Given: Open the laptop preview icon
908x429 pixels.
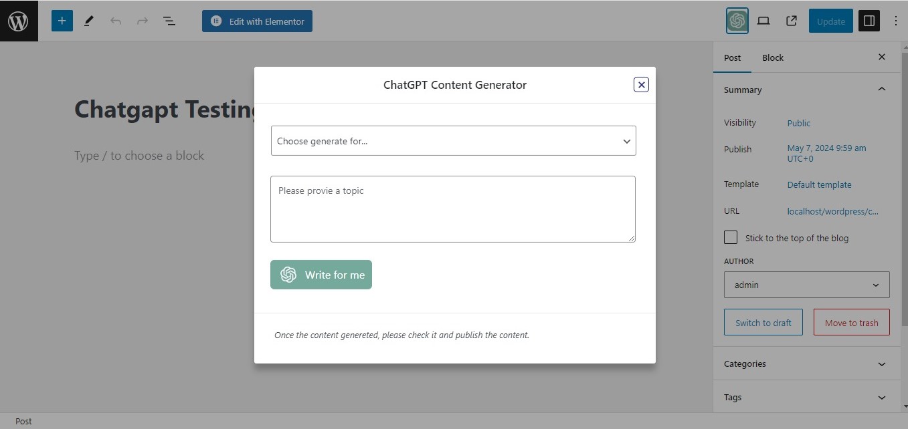Looking at the screenshot, I should 763,21.
